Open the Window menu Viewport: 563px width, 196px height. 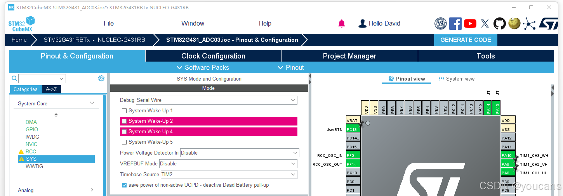tap(193, 24)
